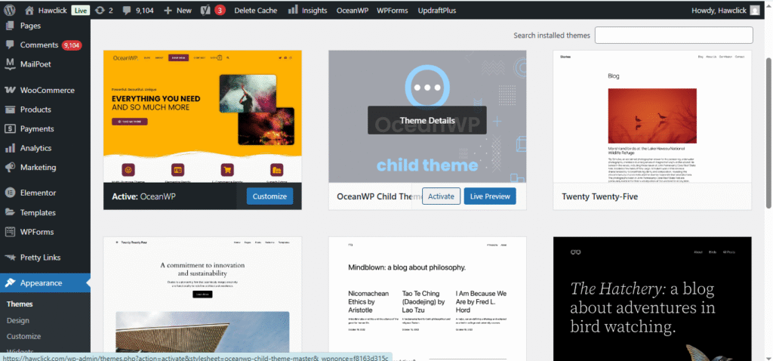Click the plus icon for New
The image size is (773, 361).
point(168,10)
